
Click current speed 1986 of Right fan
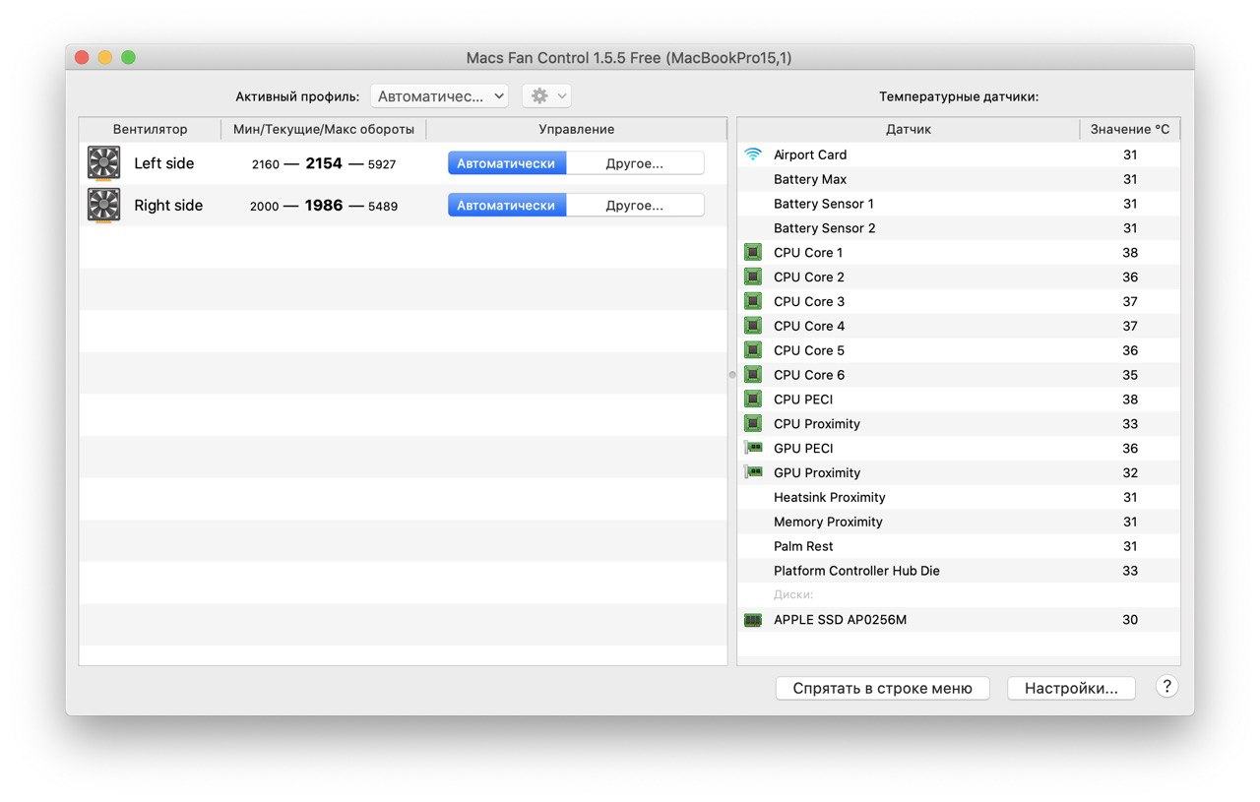[324, 206]
